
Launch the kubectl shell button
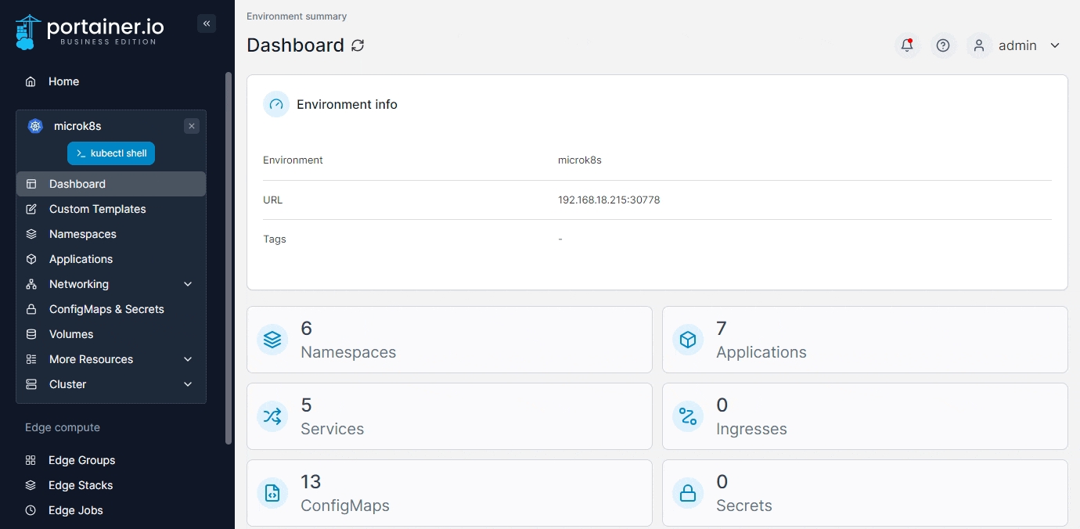111,153
